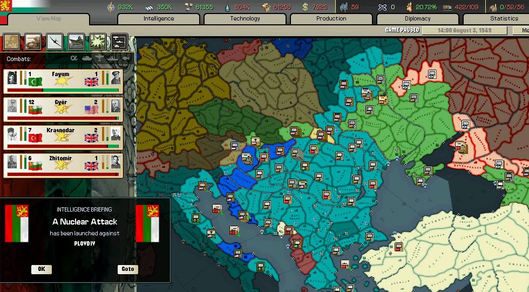Screen dimensions: 529x292
Task: Click British leader portrait in Zhitomir combat
Action: pos(116,162)
